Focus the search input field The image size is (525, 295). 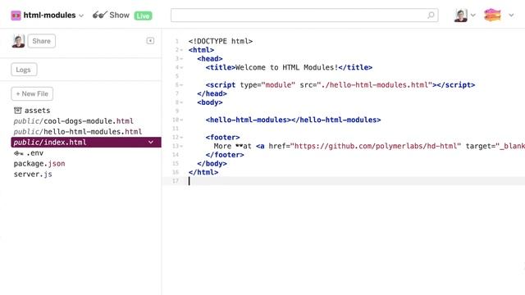pyautogui.click(x=304, y=16)
